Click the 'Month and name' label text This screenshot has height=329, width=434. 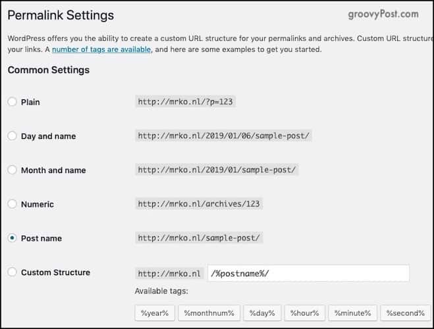click(53, 170)
